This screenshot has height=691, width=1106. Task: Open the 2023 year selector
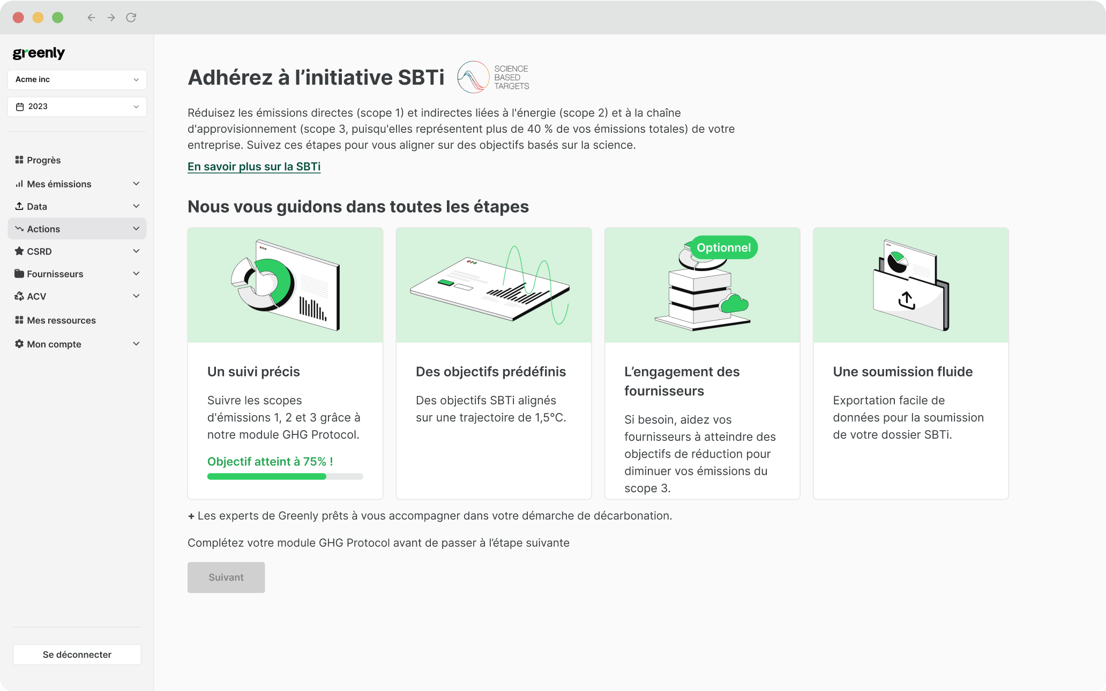point(77,107)
